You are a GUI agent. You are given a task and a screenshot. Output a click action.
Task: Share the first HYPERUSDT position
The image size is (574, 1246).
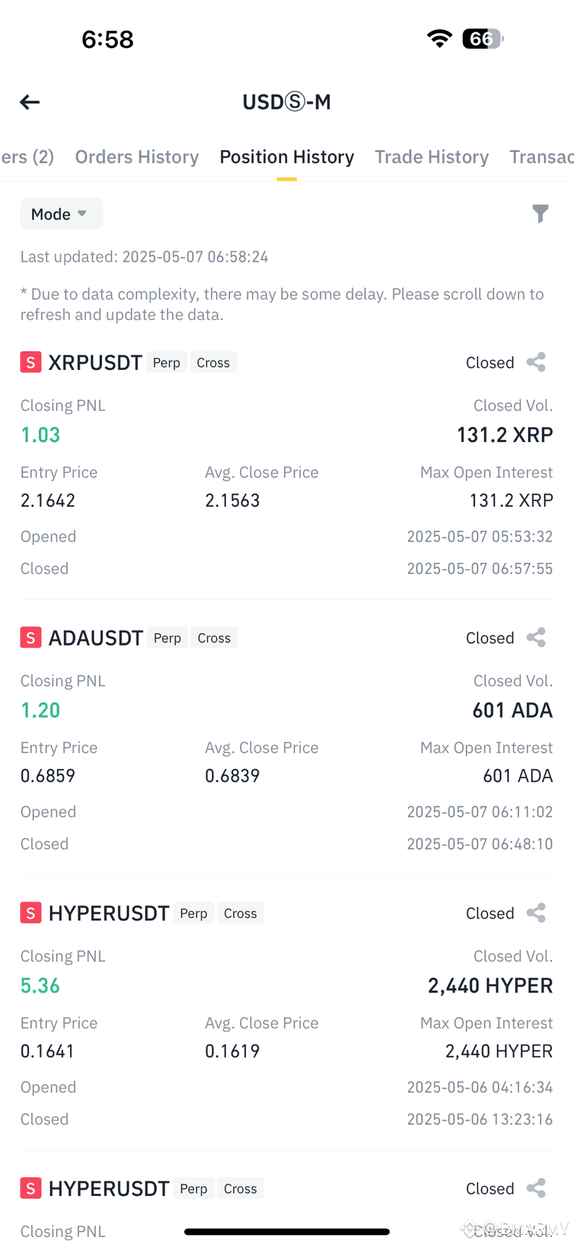pyautogui.click(x=536, y=913)
